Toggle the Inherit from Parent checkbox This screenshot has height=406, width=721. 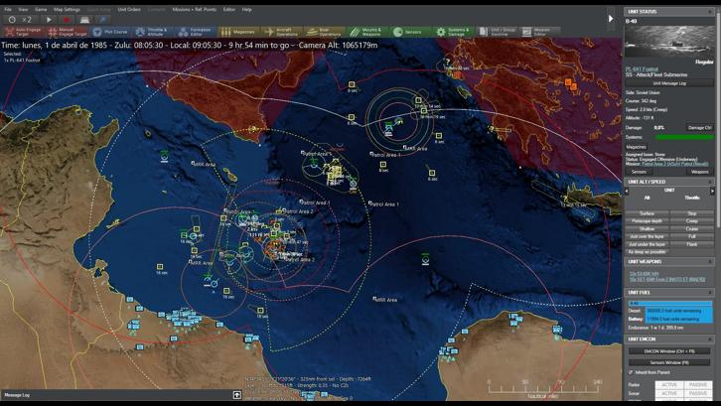[631, 372]
